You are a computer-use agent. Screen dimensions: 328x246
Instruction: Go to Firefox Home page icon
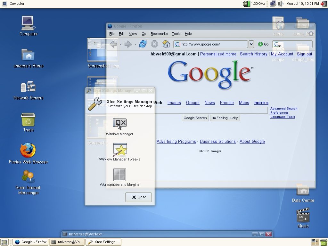(x=166, y=44)
